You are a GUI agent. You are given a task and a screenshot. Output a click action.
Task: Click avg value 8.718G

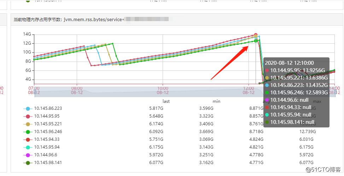pos(256,131)
